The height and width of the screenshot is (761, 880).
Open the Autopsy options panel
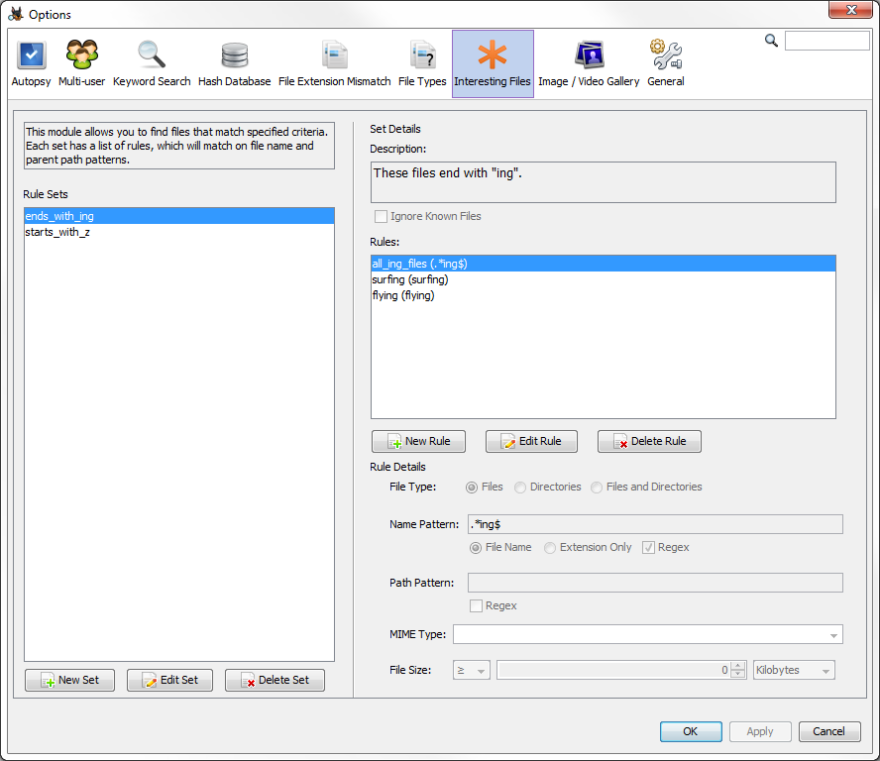pos(31,64)
